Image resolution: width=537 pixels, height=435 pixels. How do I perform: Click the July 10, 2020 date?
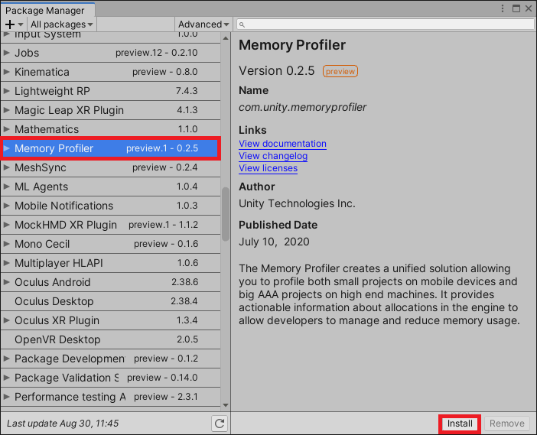tap(274, 242)
